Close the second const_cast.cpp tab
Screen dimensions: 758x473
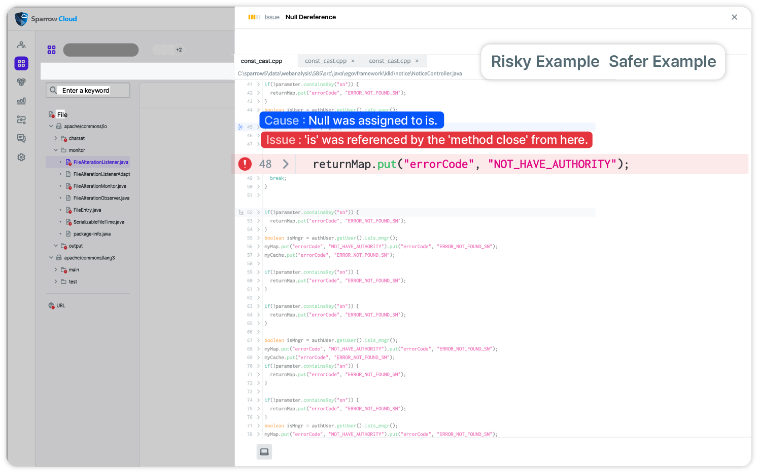point(353,61)
